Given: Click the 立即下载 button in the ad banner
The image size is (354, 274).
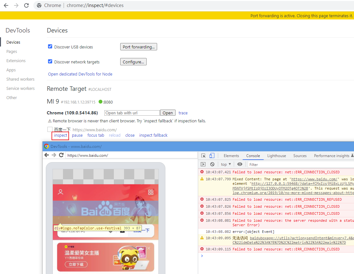Looking at the screenshot, I should tap(76, 264).
